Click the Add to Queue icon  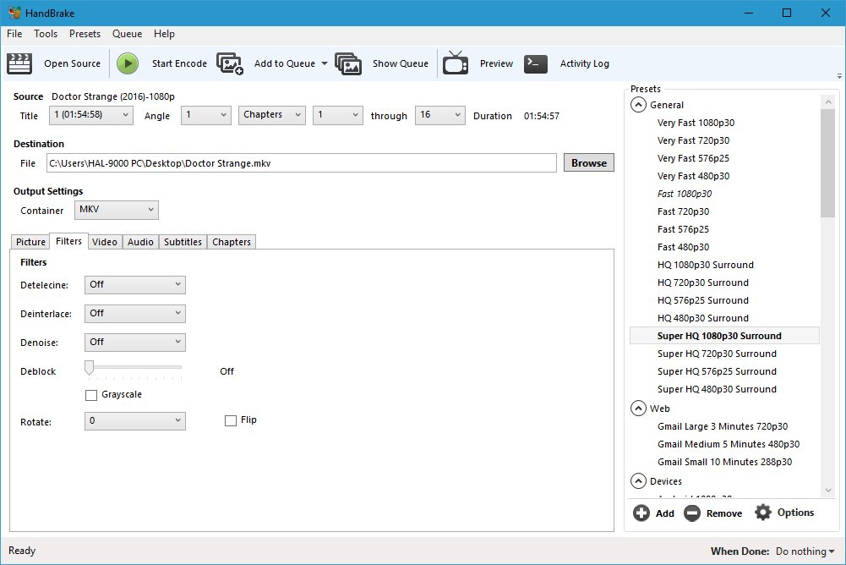230,63
